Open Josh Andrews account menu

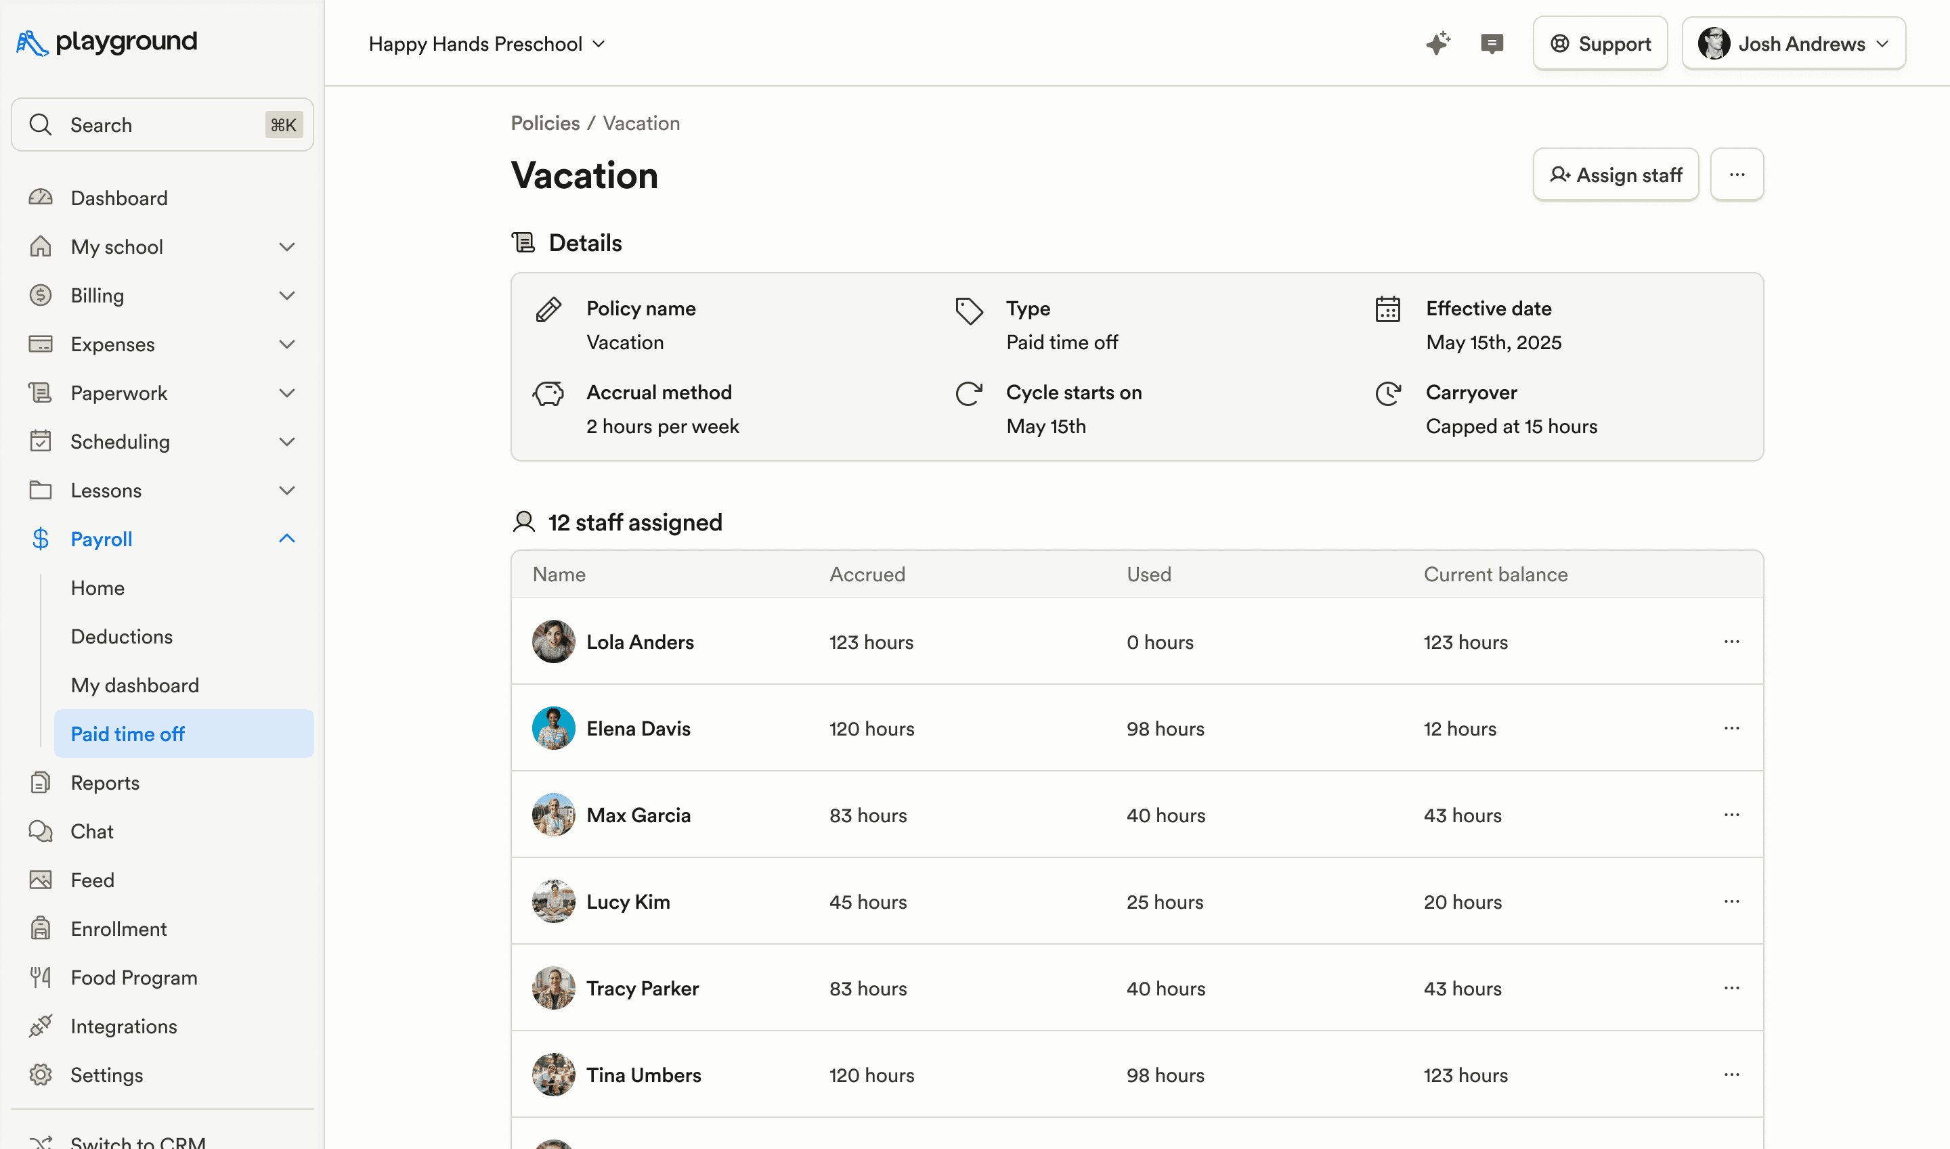point(1793,43)
